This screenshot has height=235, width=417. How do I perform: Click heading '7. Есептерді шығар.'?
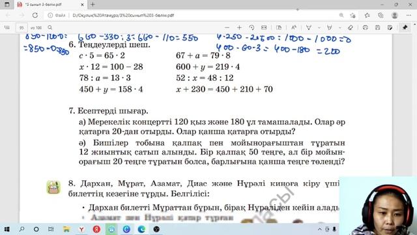coord(108,111)
